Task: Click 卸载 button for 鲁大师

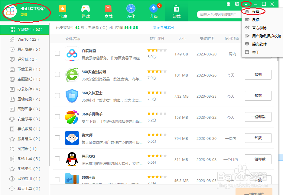Action: pyautogui.click(x=258, y=138)
